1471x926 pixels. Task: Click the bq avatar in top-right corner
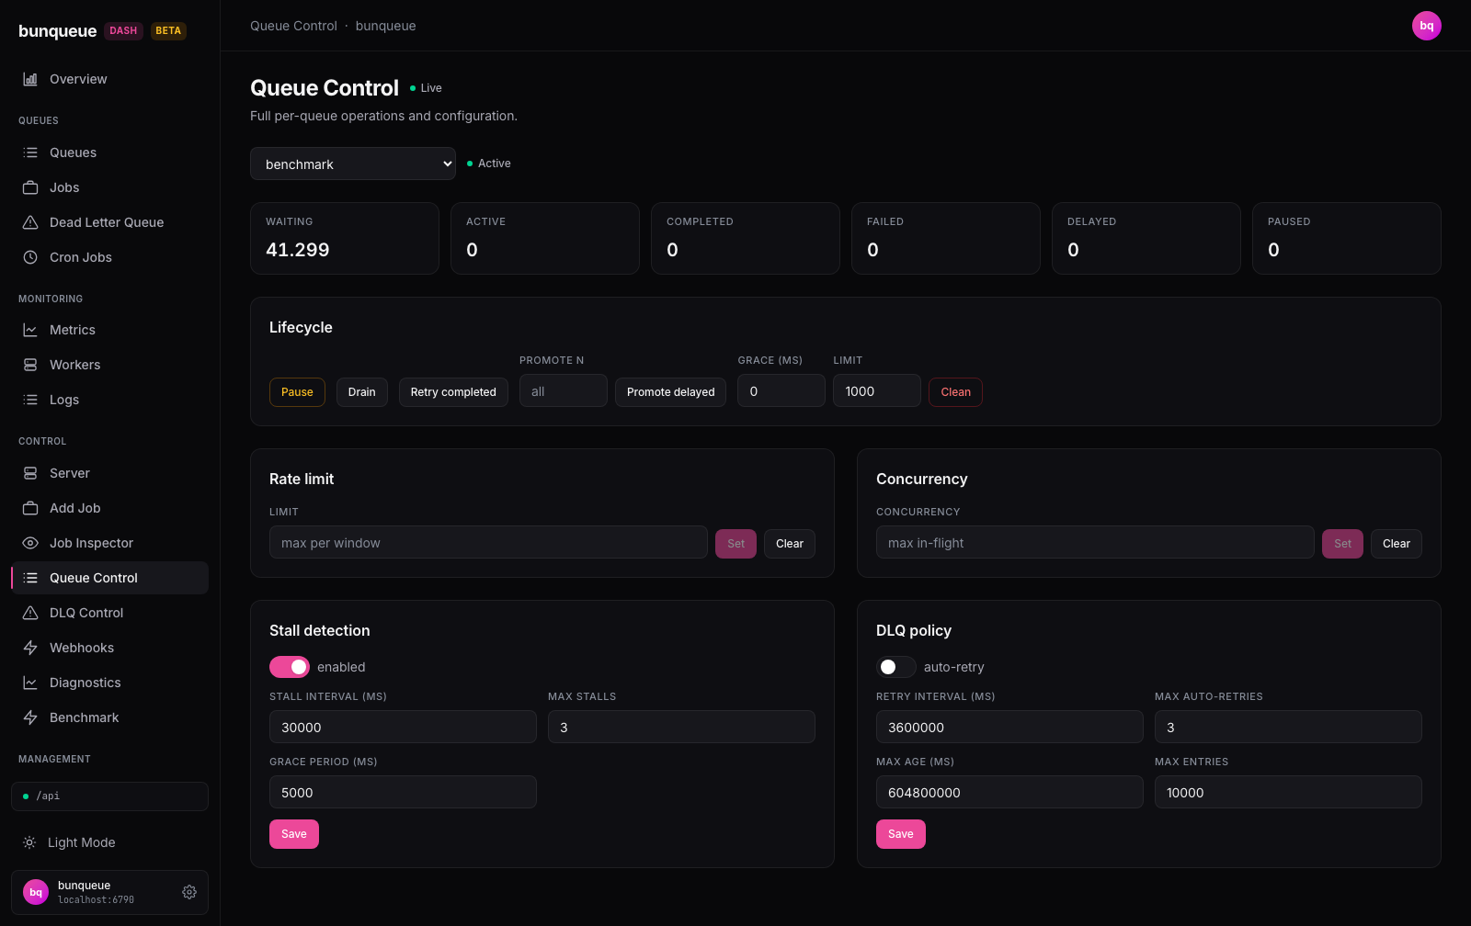(x=1427, y=26)
